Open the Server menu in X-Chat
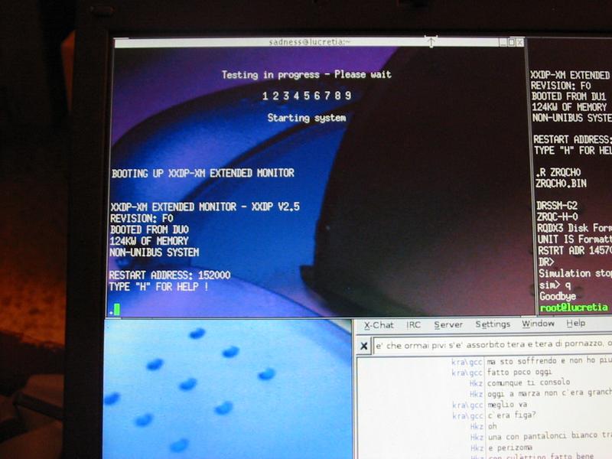 [448, 324]
